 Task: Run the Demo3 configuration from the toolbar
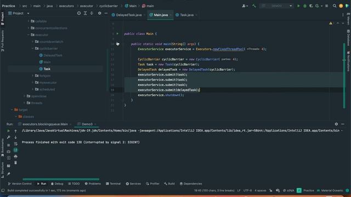click(298, 6)
